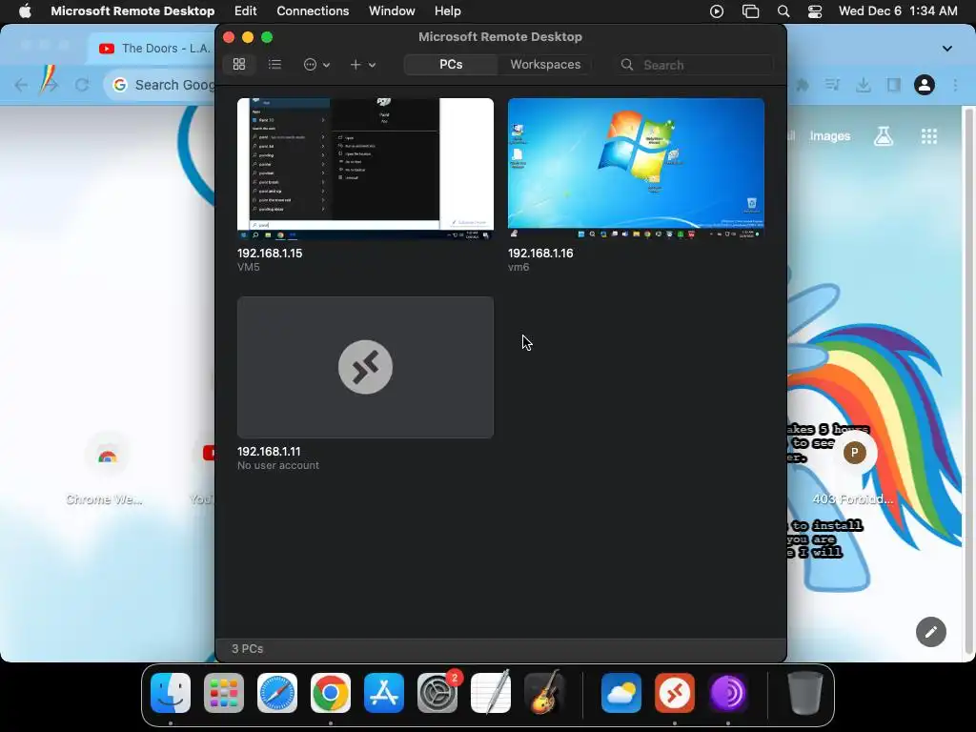Select the Workspaces tab
The height and width of the screenshot is (732, 976).
click(545, 64)
